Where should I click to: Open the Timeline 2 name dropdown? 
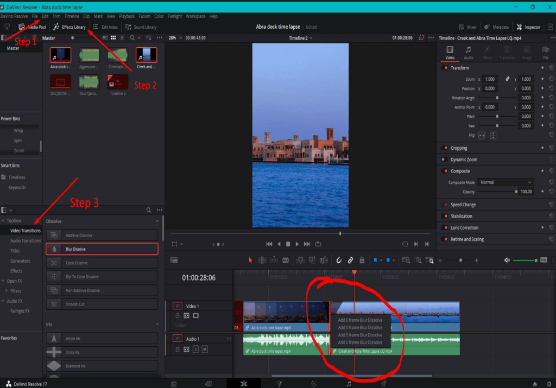(300, 39)
